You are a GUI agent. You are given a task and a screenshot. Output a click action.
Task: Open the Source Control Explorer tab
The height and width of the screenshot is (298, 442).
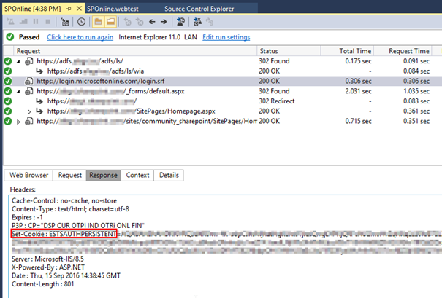pos(186,7)
